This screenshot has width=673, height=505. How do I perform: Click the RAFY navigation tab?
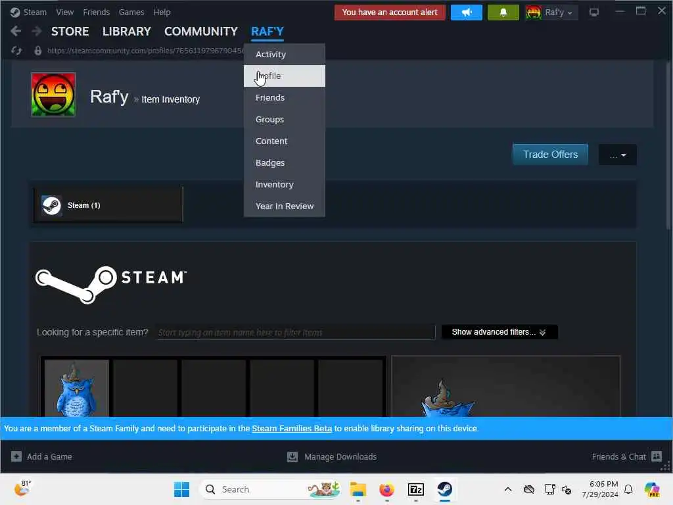267,32
